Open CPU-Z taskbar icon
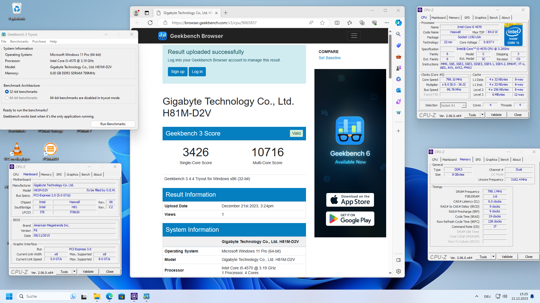Screen dimensions: 540x303 [x=134, y=296]
